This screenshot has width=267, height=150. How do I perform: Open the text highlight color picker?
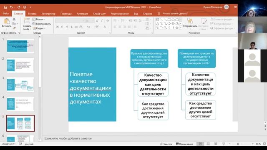click(x=98, y=27)
